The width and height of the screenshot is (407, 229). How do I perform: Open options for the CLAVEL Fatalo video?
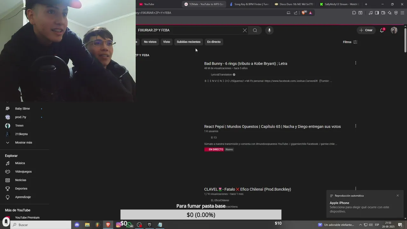355,189
